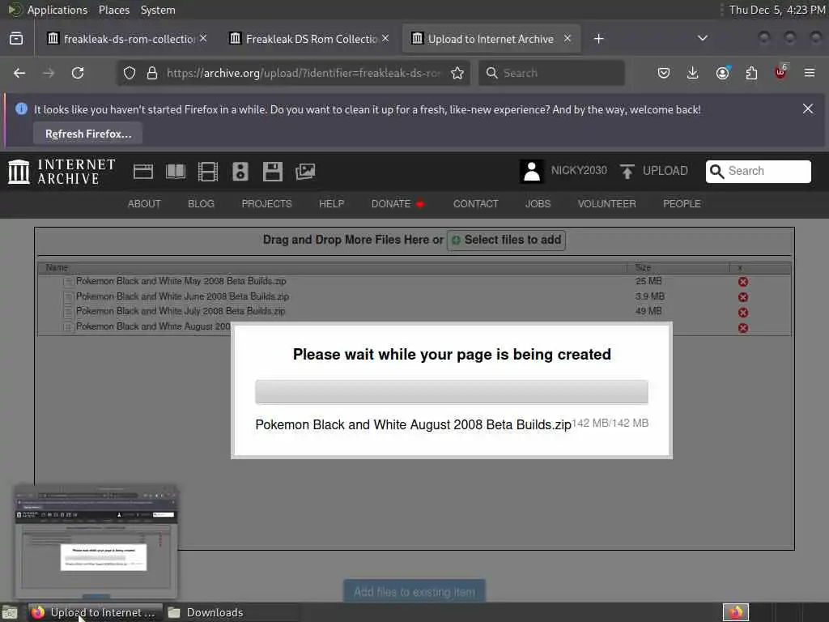Open the NICKY2030 account link

pos(579,170)
